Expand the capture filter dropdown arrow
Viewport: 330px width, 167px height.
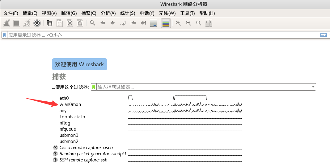pos(313,87)
